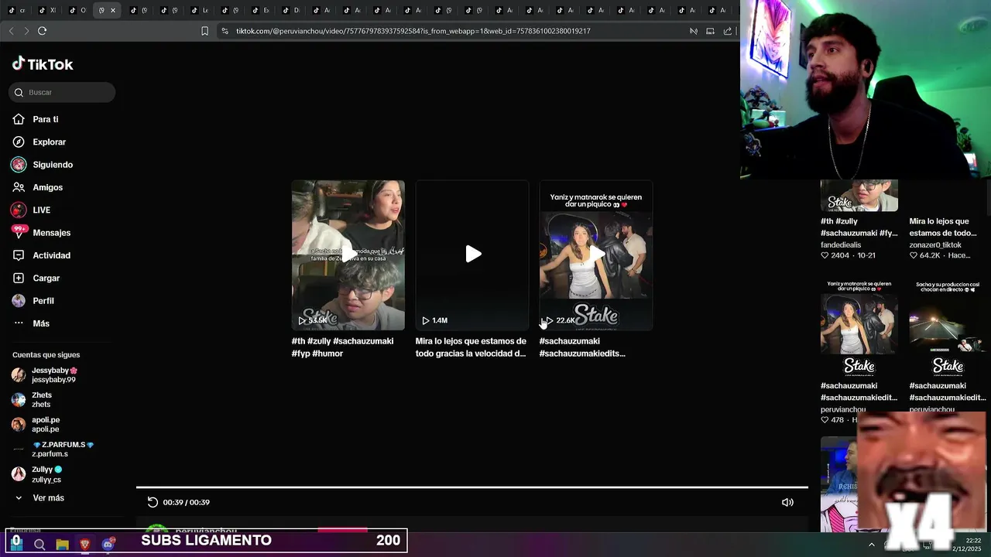Open caption '#th #zully #sachauzumaki #fyp #humor'
The width and height of the screenshot is (991, 557).
tap(342, 347)
